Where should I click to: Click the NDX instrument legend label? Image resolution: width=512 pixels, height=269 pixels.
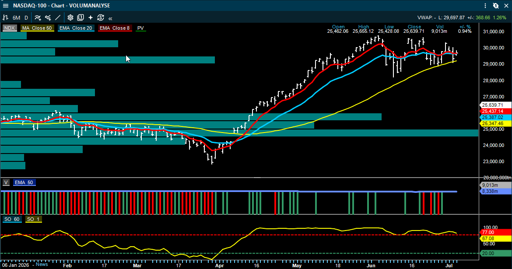pyautogui.click(x=10, y=28)
